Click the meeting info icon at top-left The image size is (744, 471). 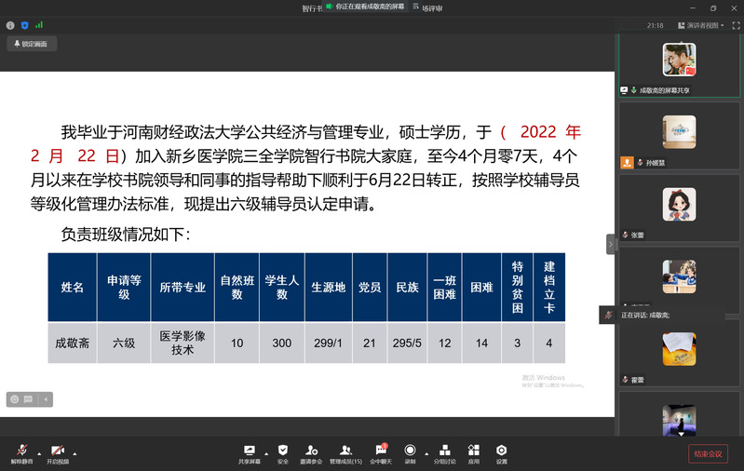(x=10, y=26)
